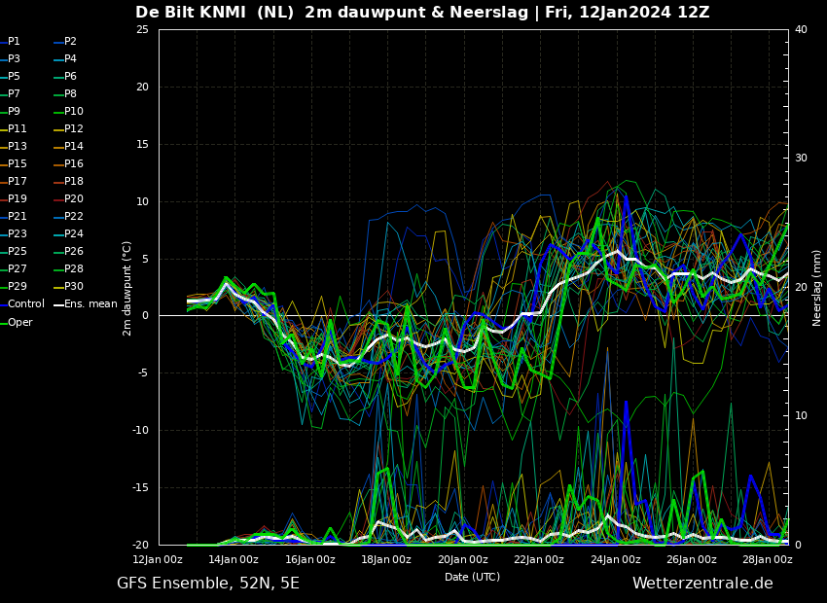Select the 'Date (UTC)' axis label
The image size is (827, 603).
point(472,577)
